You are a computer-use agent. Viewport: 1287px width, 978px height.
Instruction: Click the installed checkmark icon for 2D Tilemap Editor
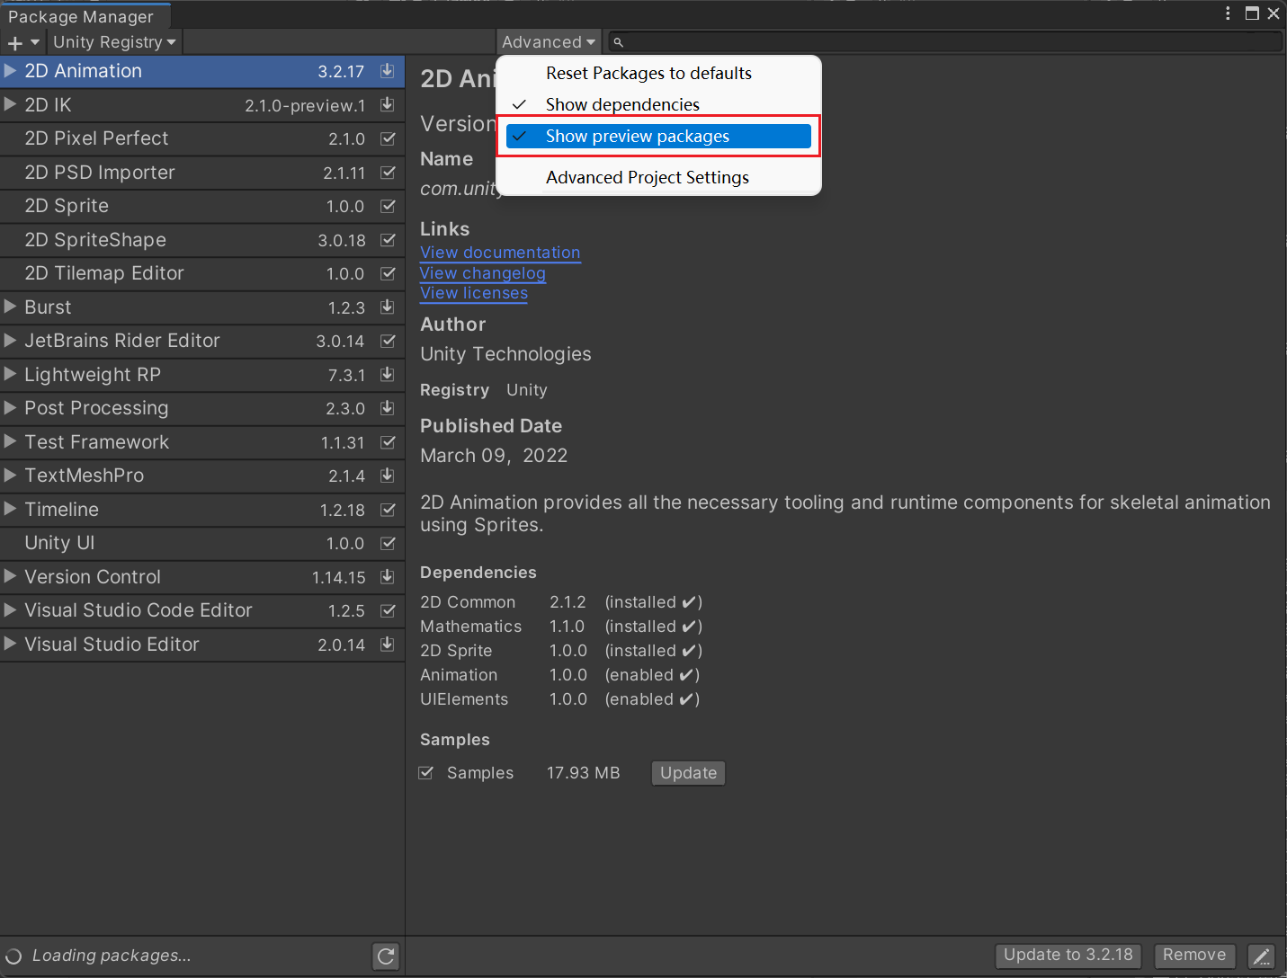coord(388,273)
